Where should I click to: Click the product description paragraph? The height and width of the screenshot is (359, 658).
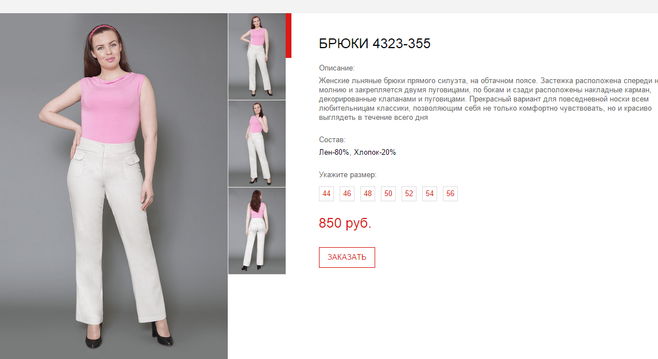pos(488,99)
